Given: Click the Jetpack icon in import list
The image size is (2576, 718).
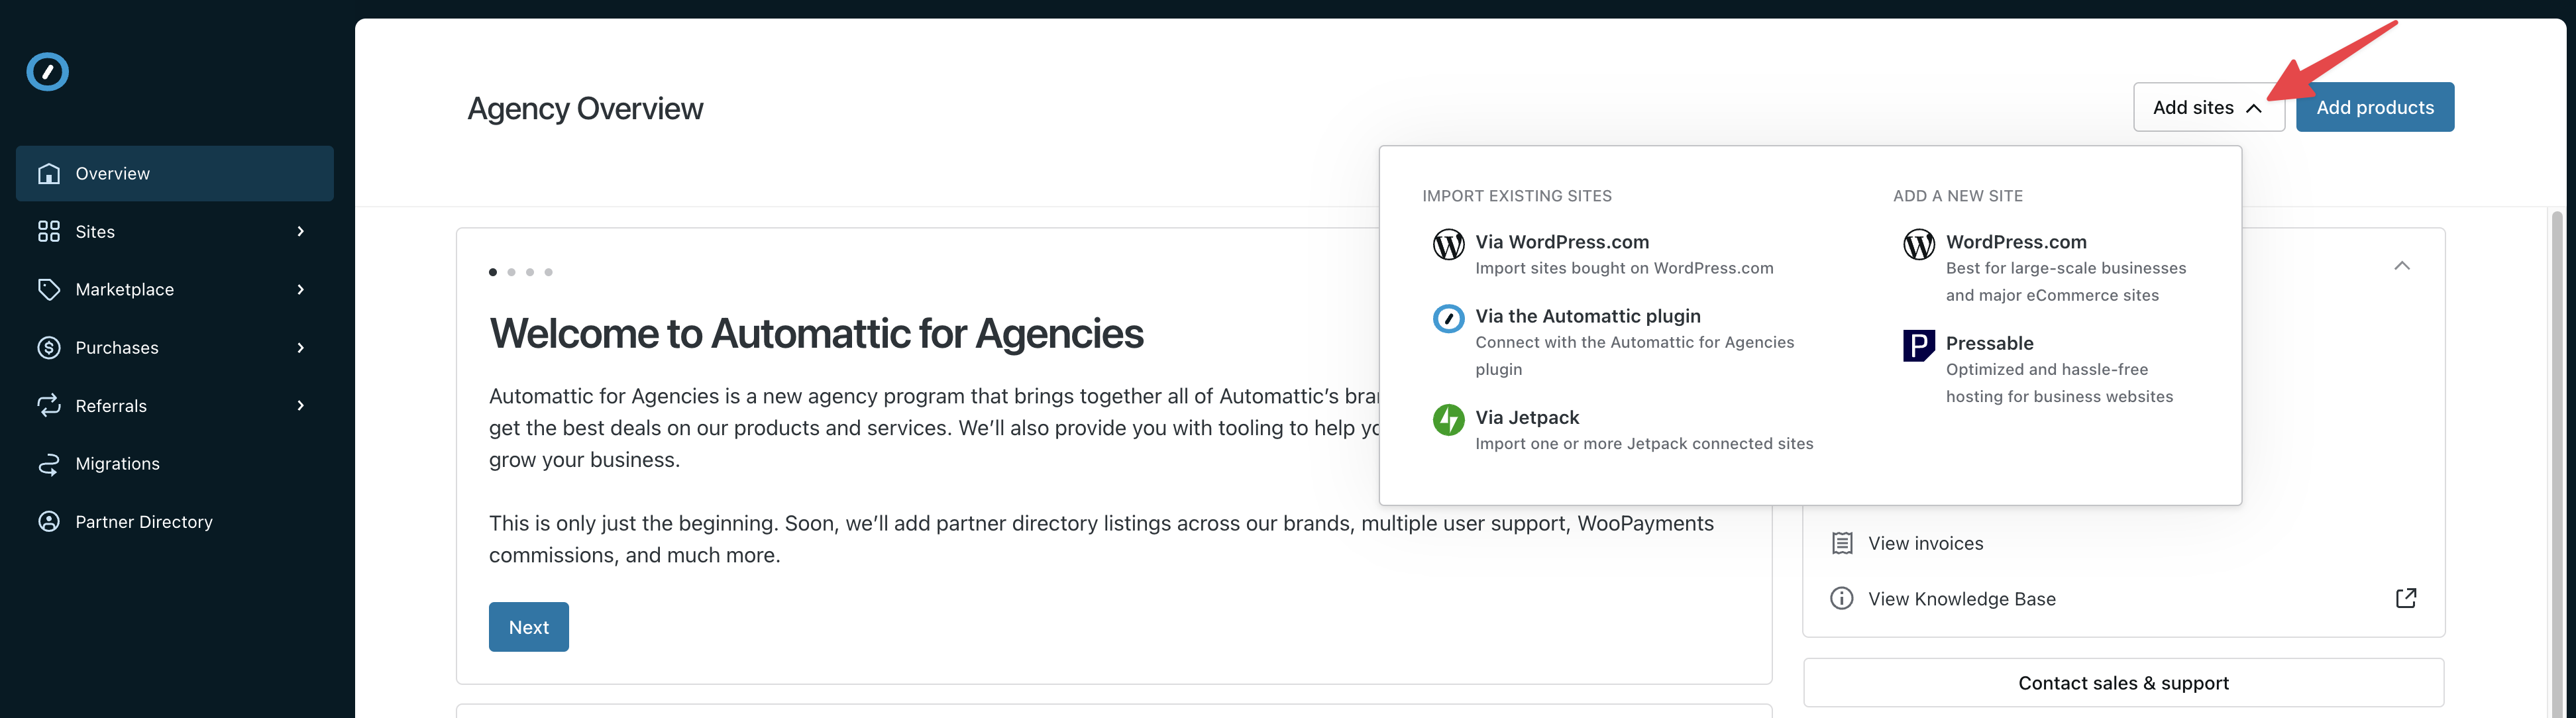Looking at the screenshot, I should [1448, 420].
